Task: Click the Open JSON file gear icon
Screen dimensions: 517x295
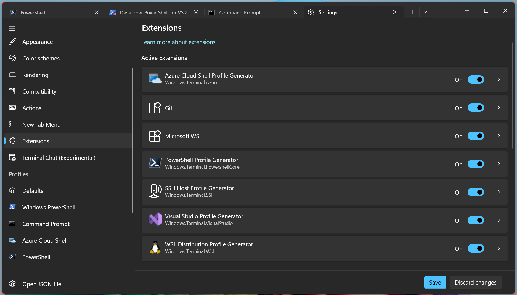Action: [12, 284]
